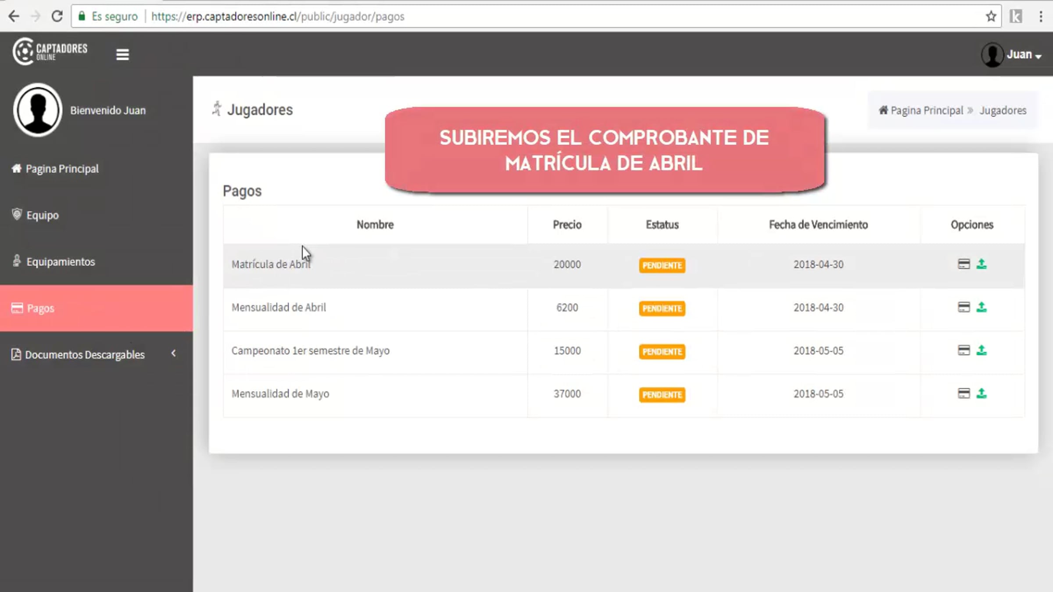Screen dimensions: 1053x592
Task: Click the Captadores Online logo
Action: pos(50,52)
